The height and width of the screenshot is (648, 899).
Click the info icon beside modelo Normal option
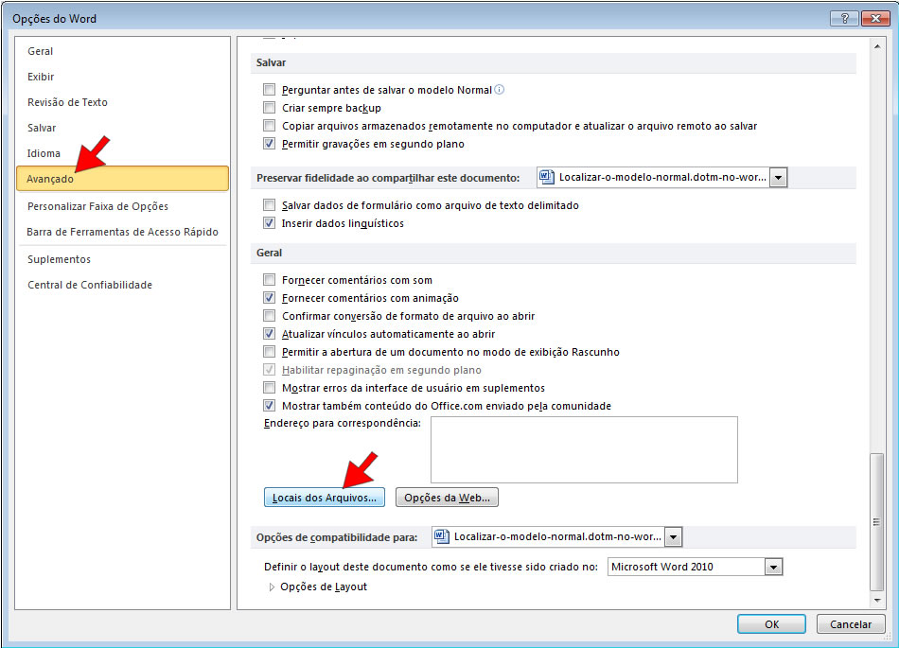[x=500, y=91]
